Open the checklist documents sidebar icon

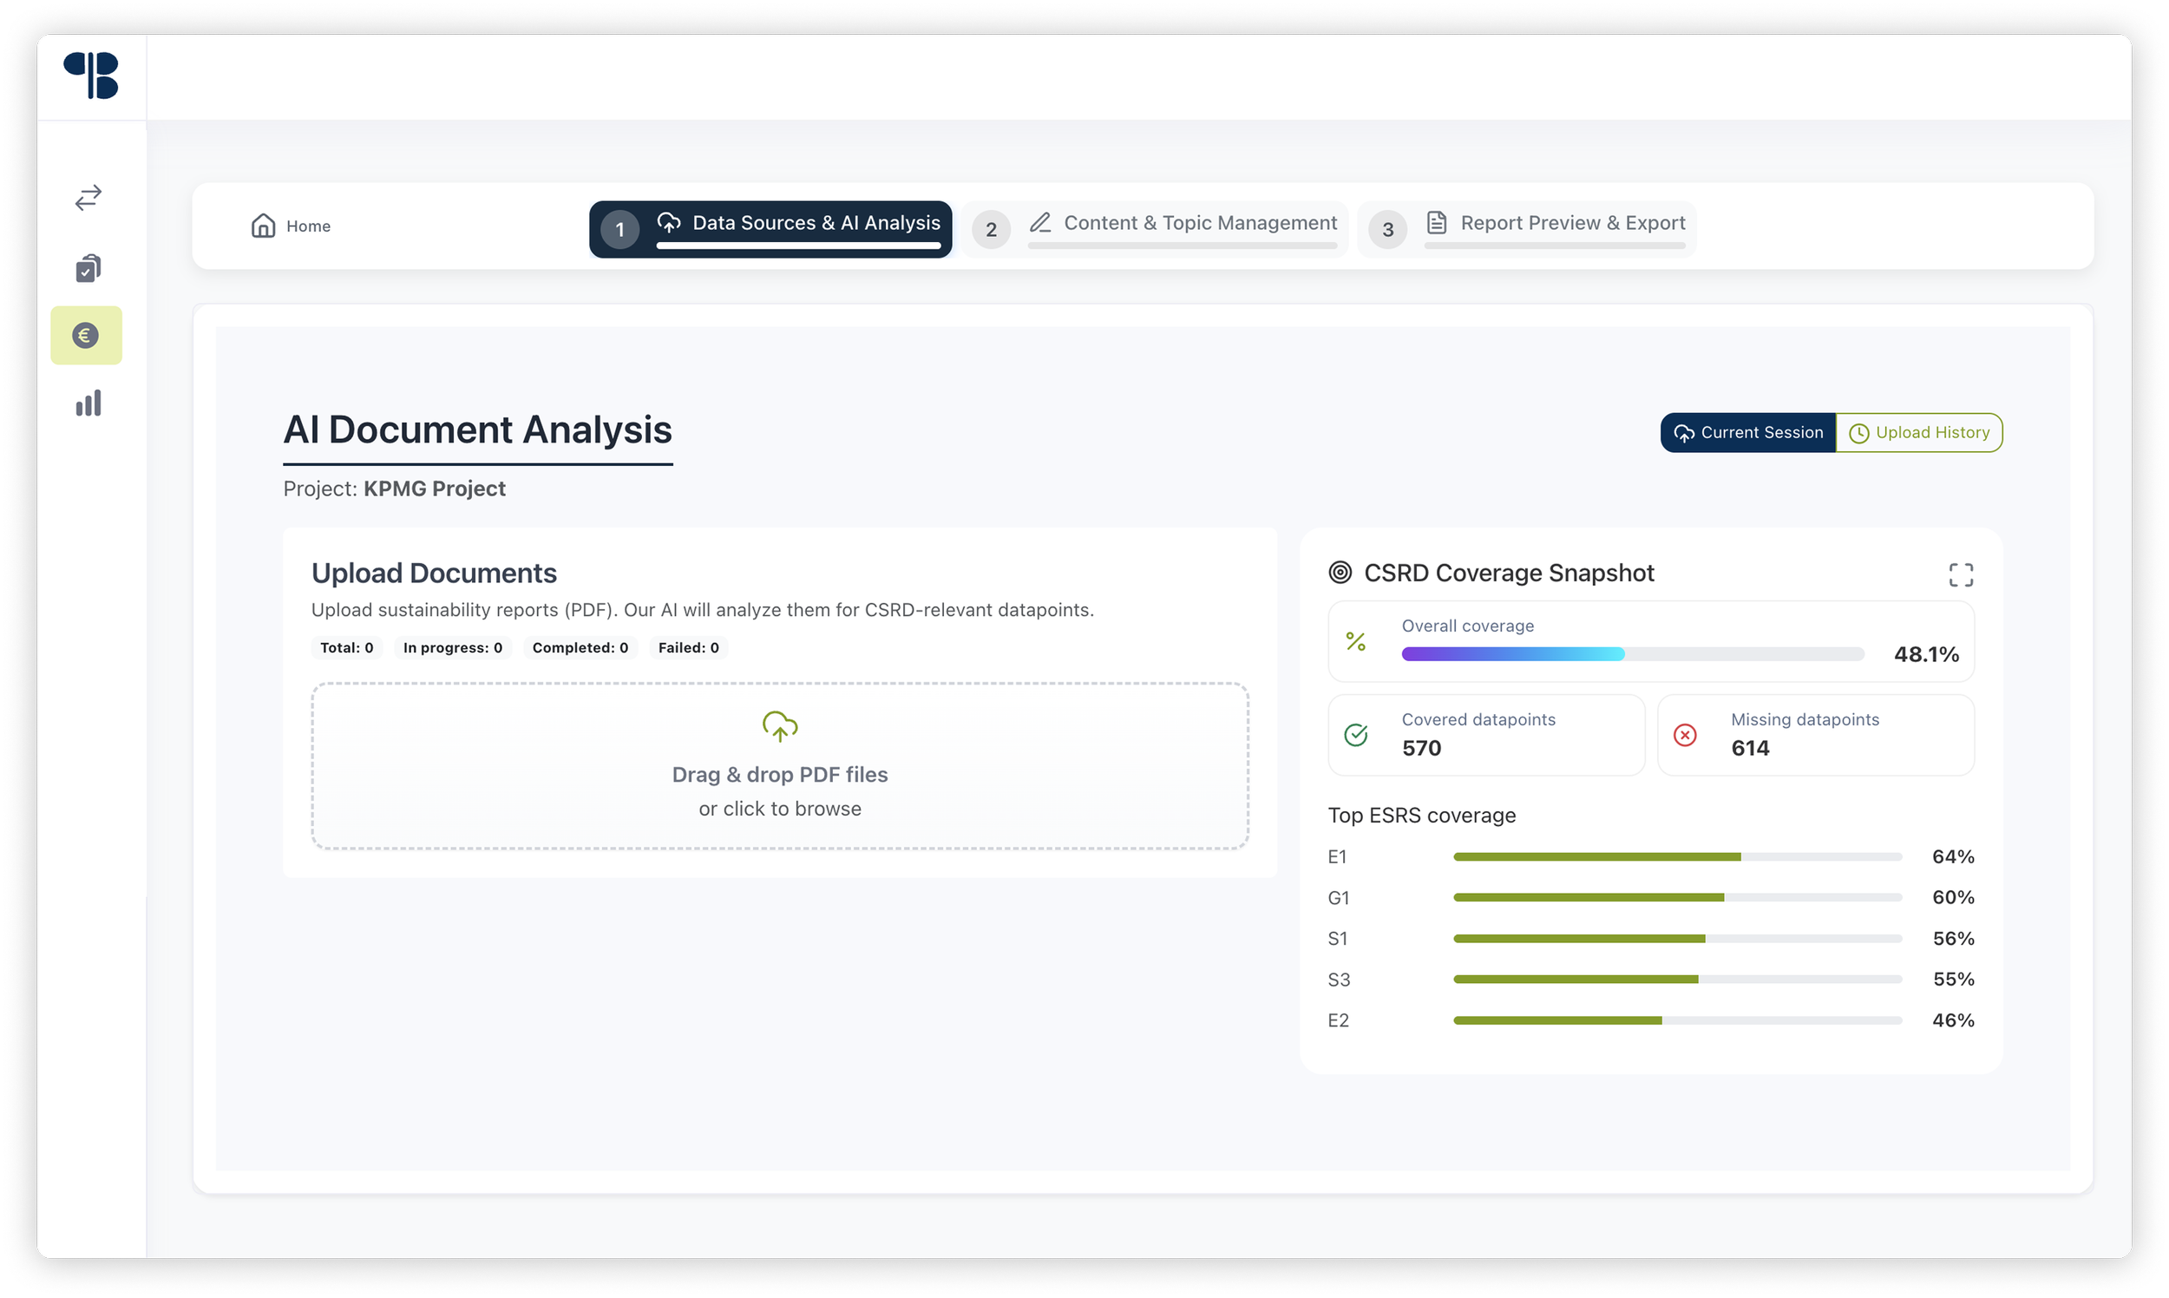tap(88, 267)
